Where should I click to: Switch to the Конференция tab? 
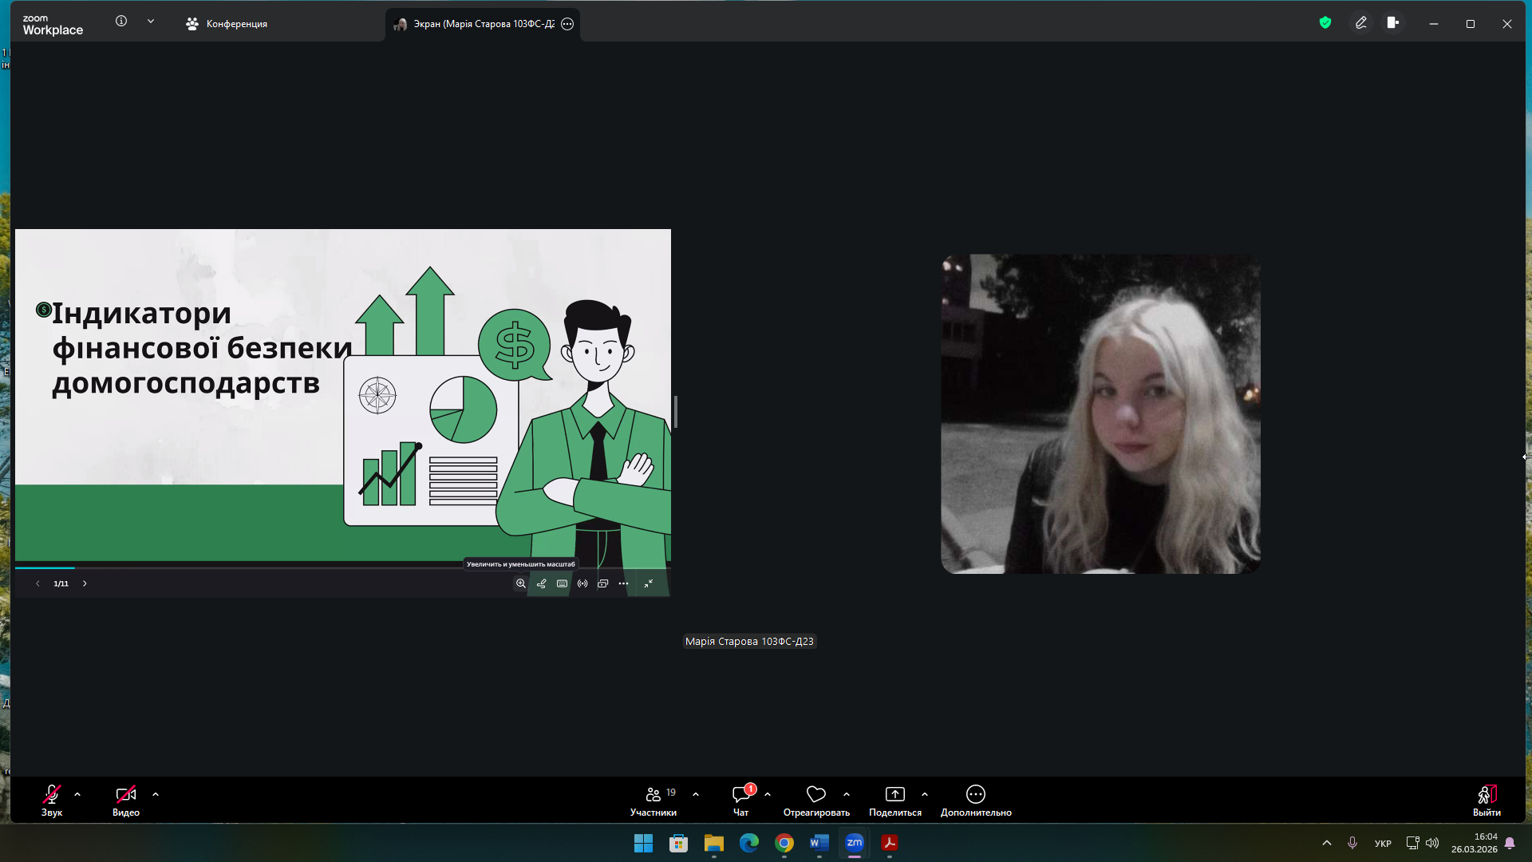(227, 24)
